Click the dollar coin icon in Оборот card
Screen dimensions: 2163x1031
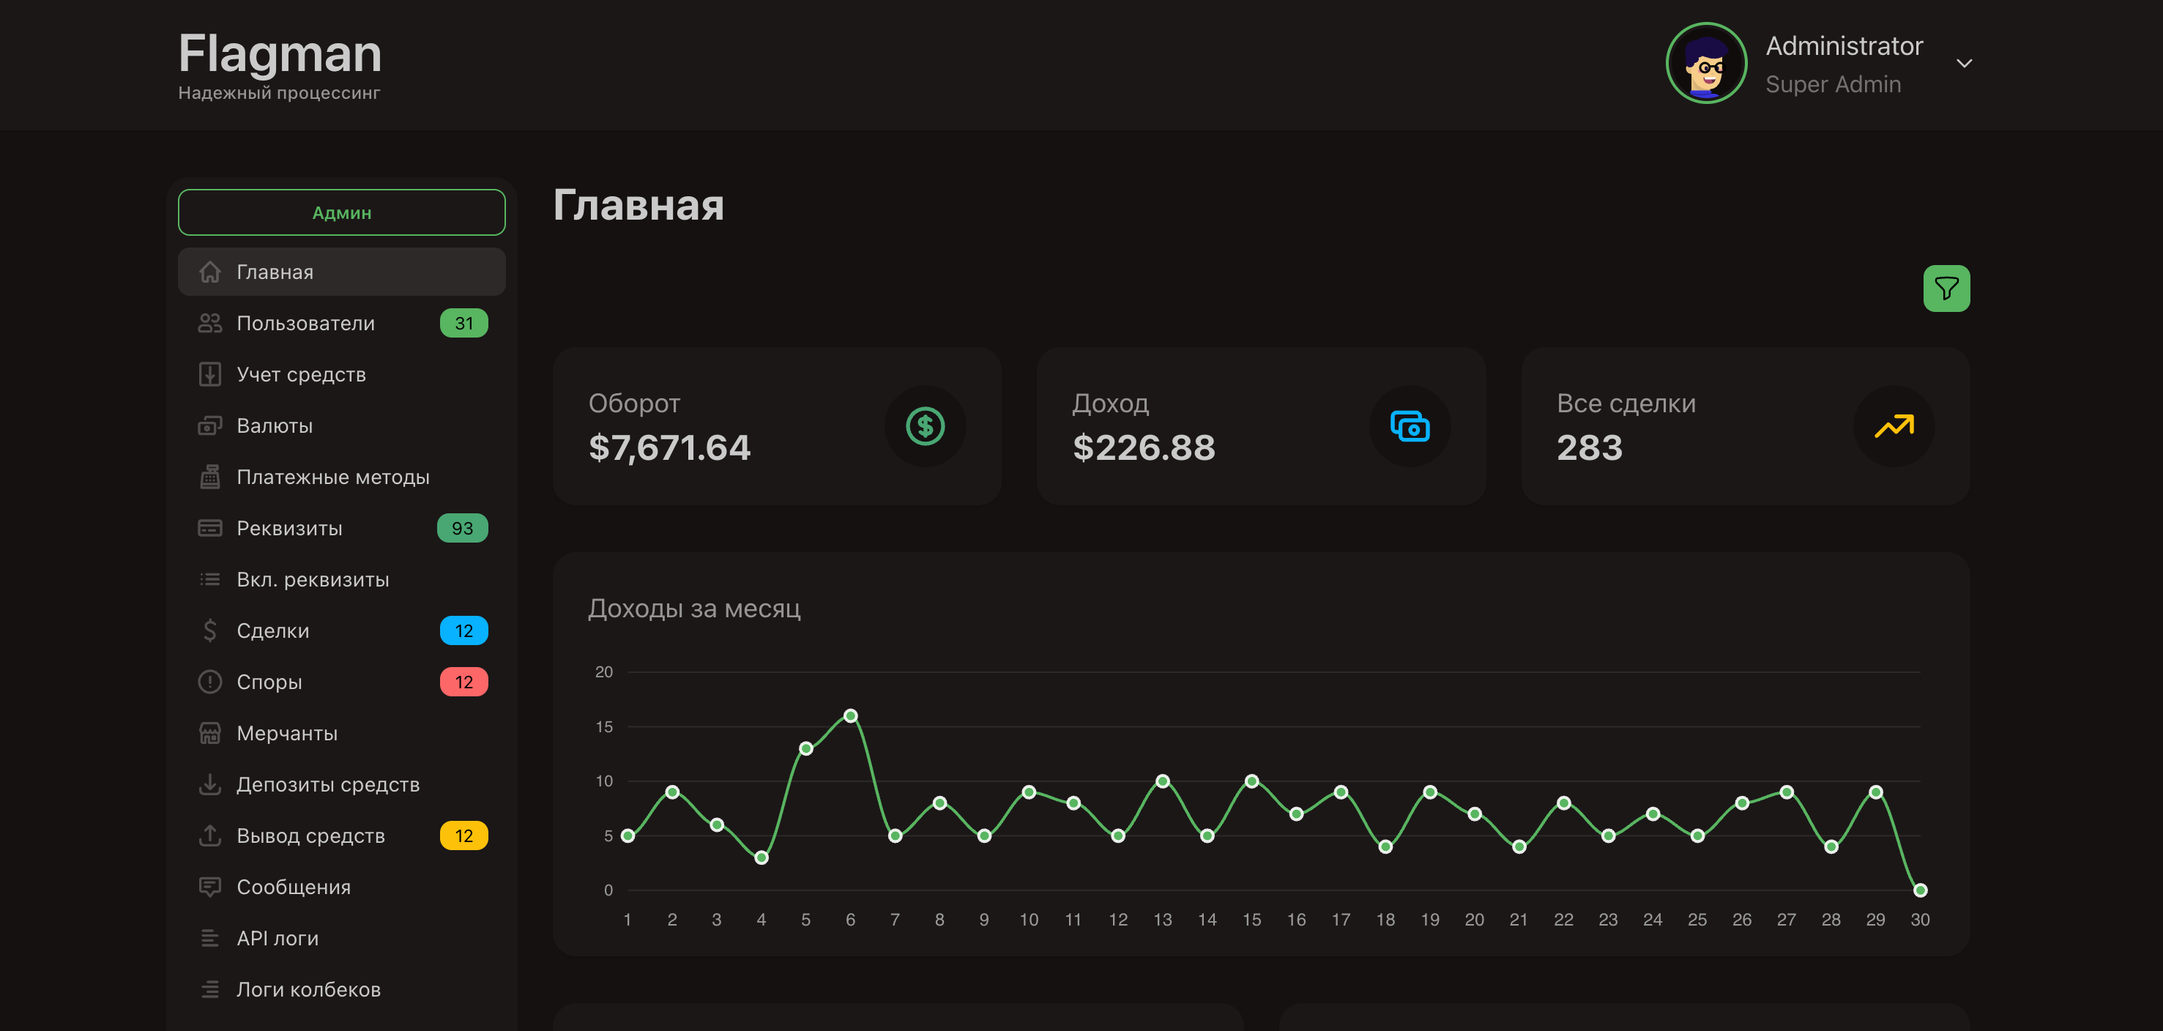pyautogui.click(x=925, y=426)
